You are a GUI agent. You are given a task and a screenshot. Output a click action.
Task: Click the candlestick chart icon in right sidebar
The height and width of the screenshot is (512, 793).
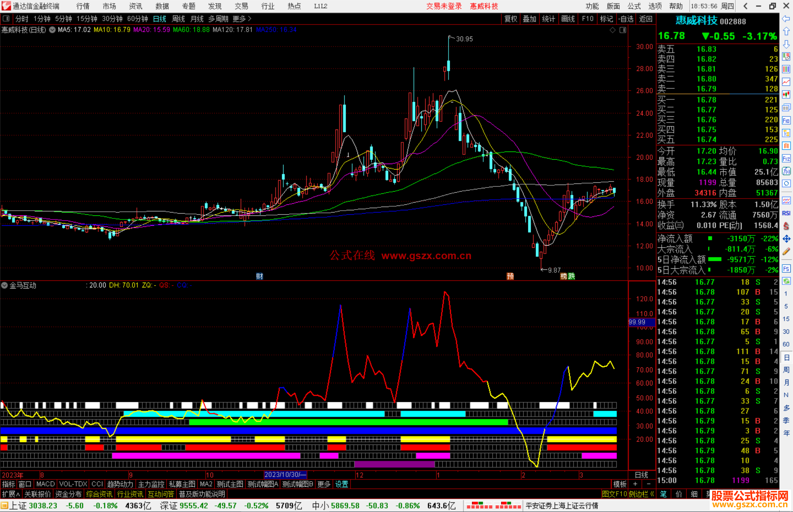(x=786, y=94)
